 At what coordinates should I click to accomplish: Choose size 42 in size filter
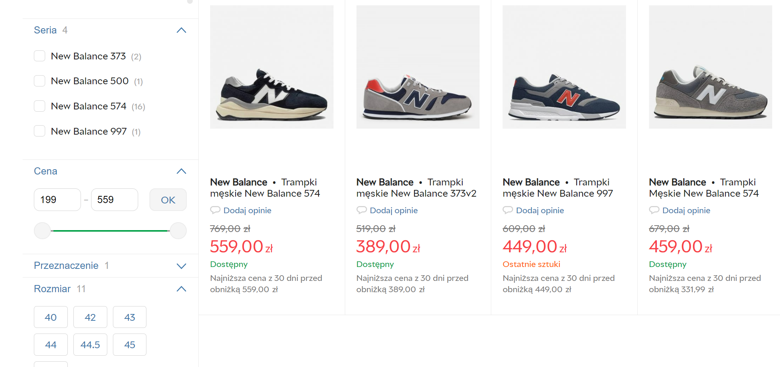pos(90,317)
